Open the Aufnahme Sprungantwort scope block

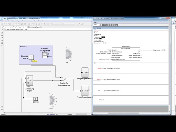click(x=45, y=55)
